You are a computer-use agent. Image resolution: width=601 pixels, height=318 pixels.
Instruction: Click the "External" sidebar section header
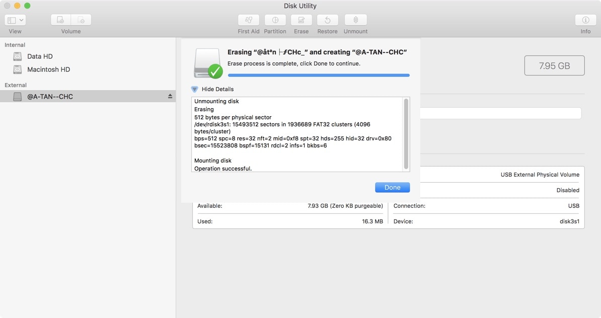(x=16, y=85)
